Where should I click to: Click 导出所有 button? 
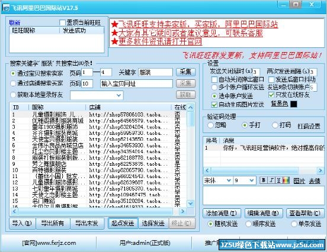(53, 223)
